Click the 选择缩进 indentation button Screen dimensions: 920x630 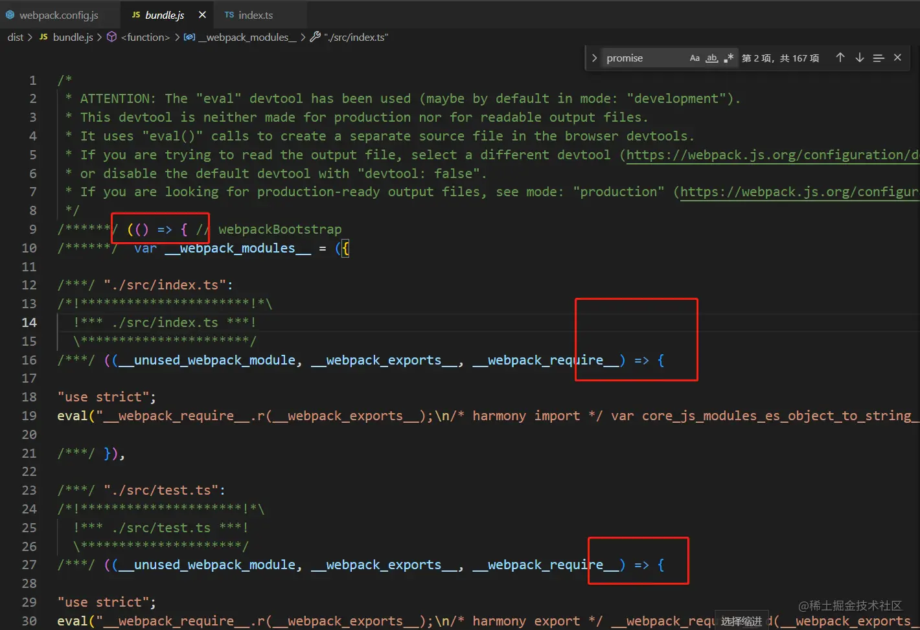(x=741, y=621)
